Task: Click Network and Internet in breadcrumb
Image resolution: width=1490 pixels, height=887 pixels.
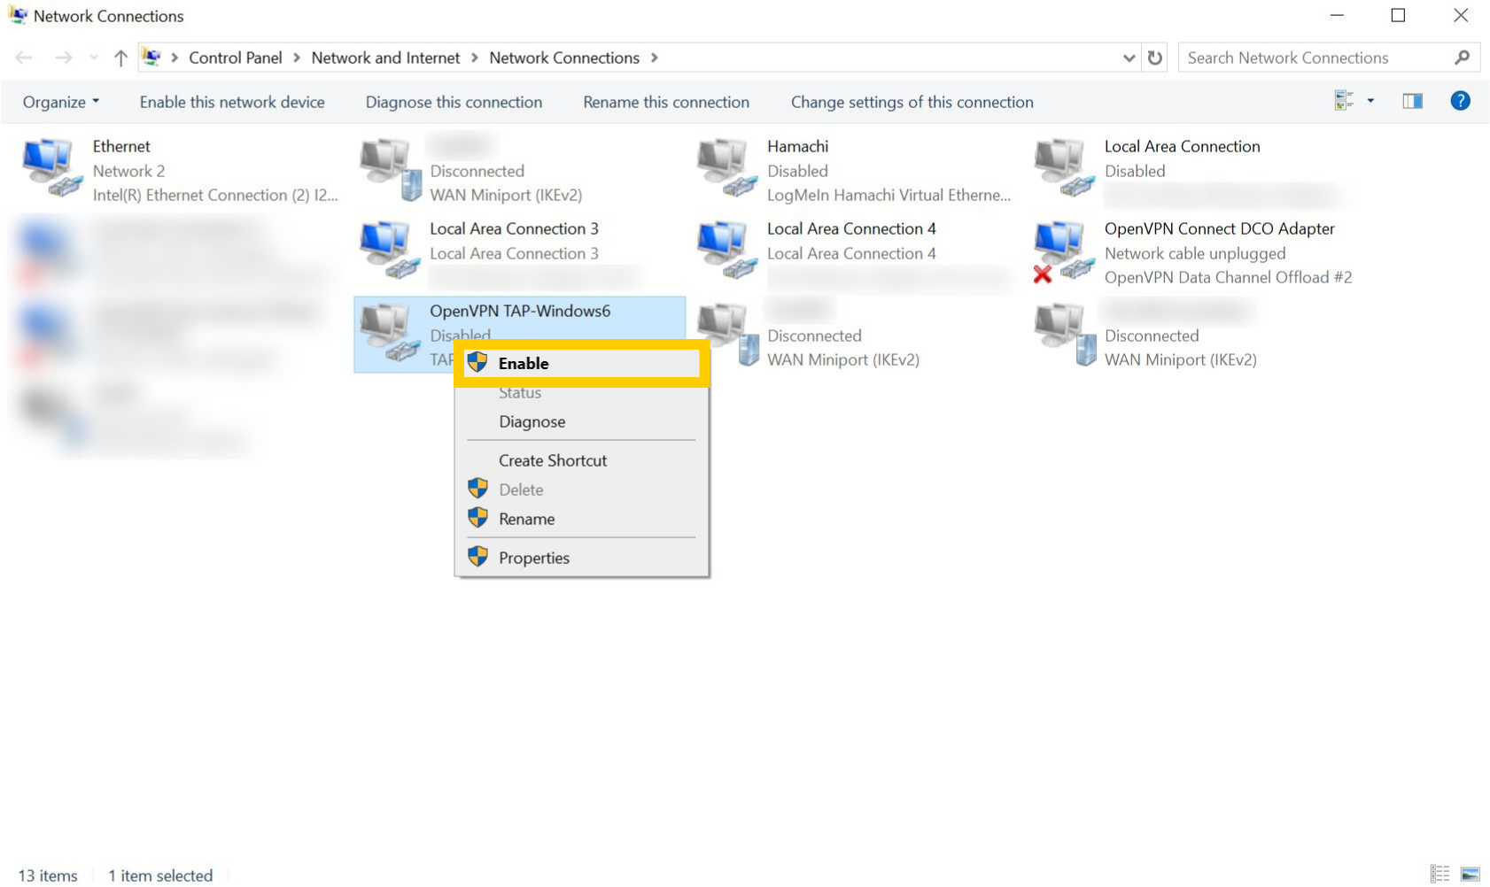Action: click(x=385, y=58)
